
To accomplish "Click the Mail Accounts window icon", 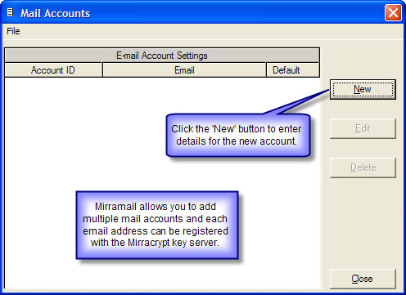I will pyautogui.click(x=10, y=12).
